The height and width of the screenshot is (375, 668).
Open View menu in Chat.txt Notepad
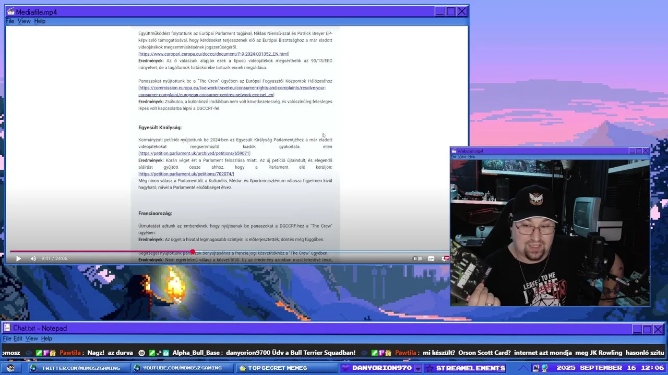click(32, 339)
